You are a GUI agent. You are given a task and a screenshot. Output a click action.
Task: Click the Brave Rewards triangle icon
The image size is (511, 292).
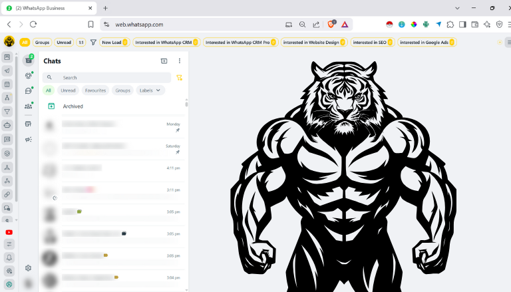click(345, 25)
